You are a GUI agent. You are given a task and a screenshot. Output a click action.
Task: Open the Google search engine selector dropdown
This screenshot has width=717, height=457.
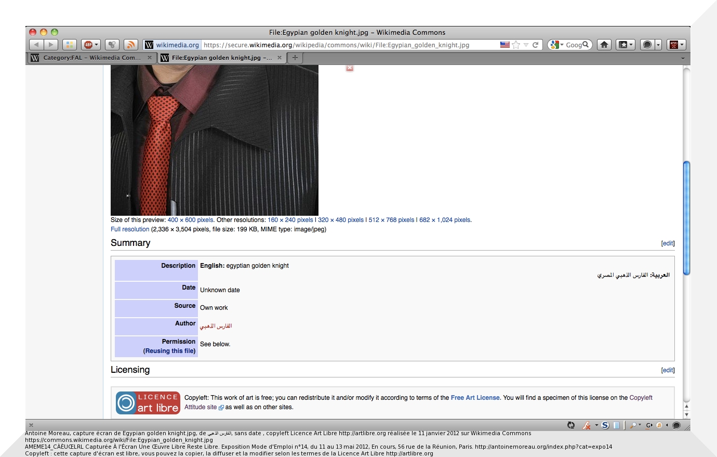[x=557, y=45]
